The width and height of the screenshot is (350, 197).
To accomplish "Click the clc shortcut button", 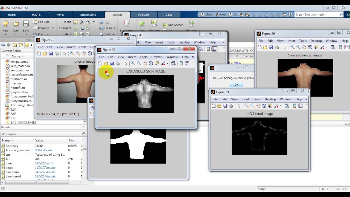I will (x=233, y=15).
